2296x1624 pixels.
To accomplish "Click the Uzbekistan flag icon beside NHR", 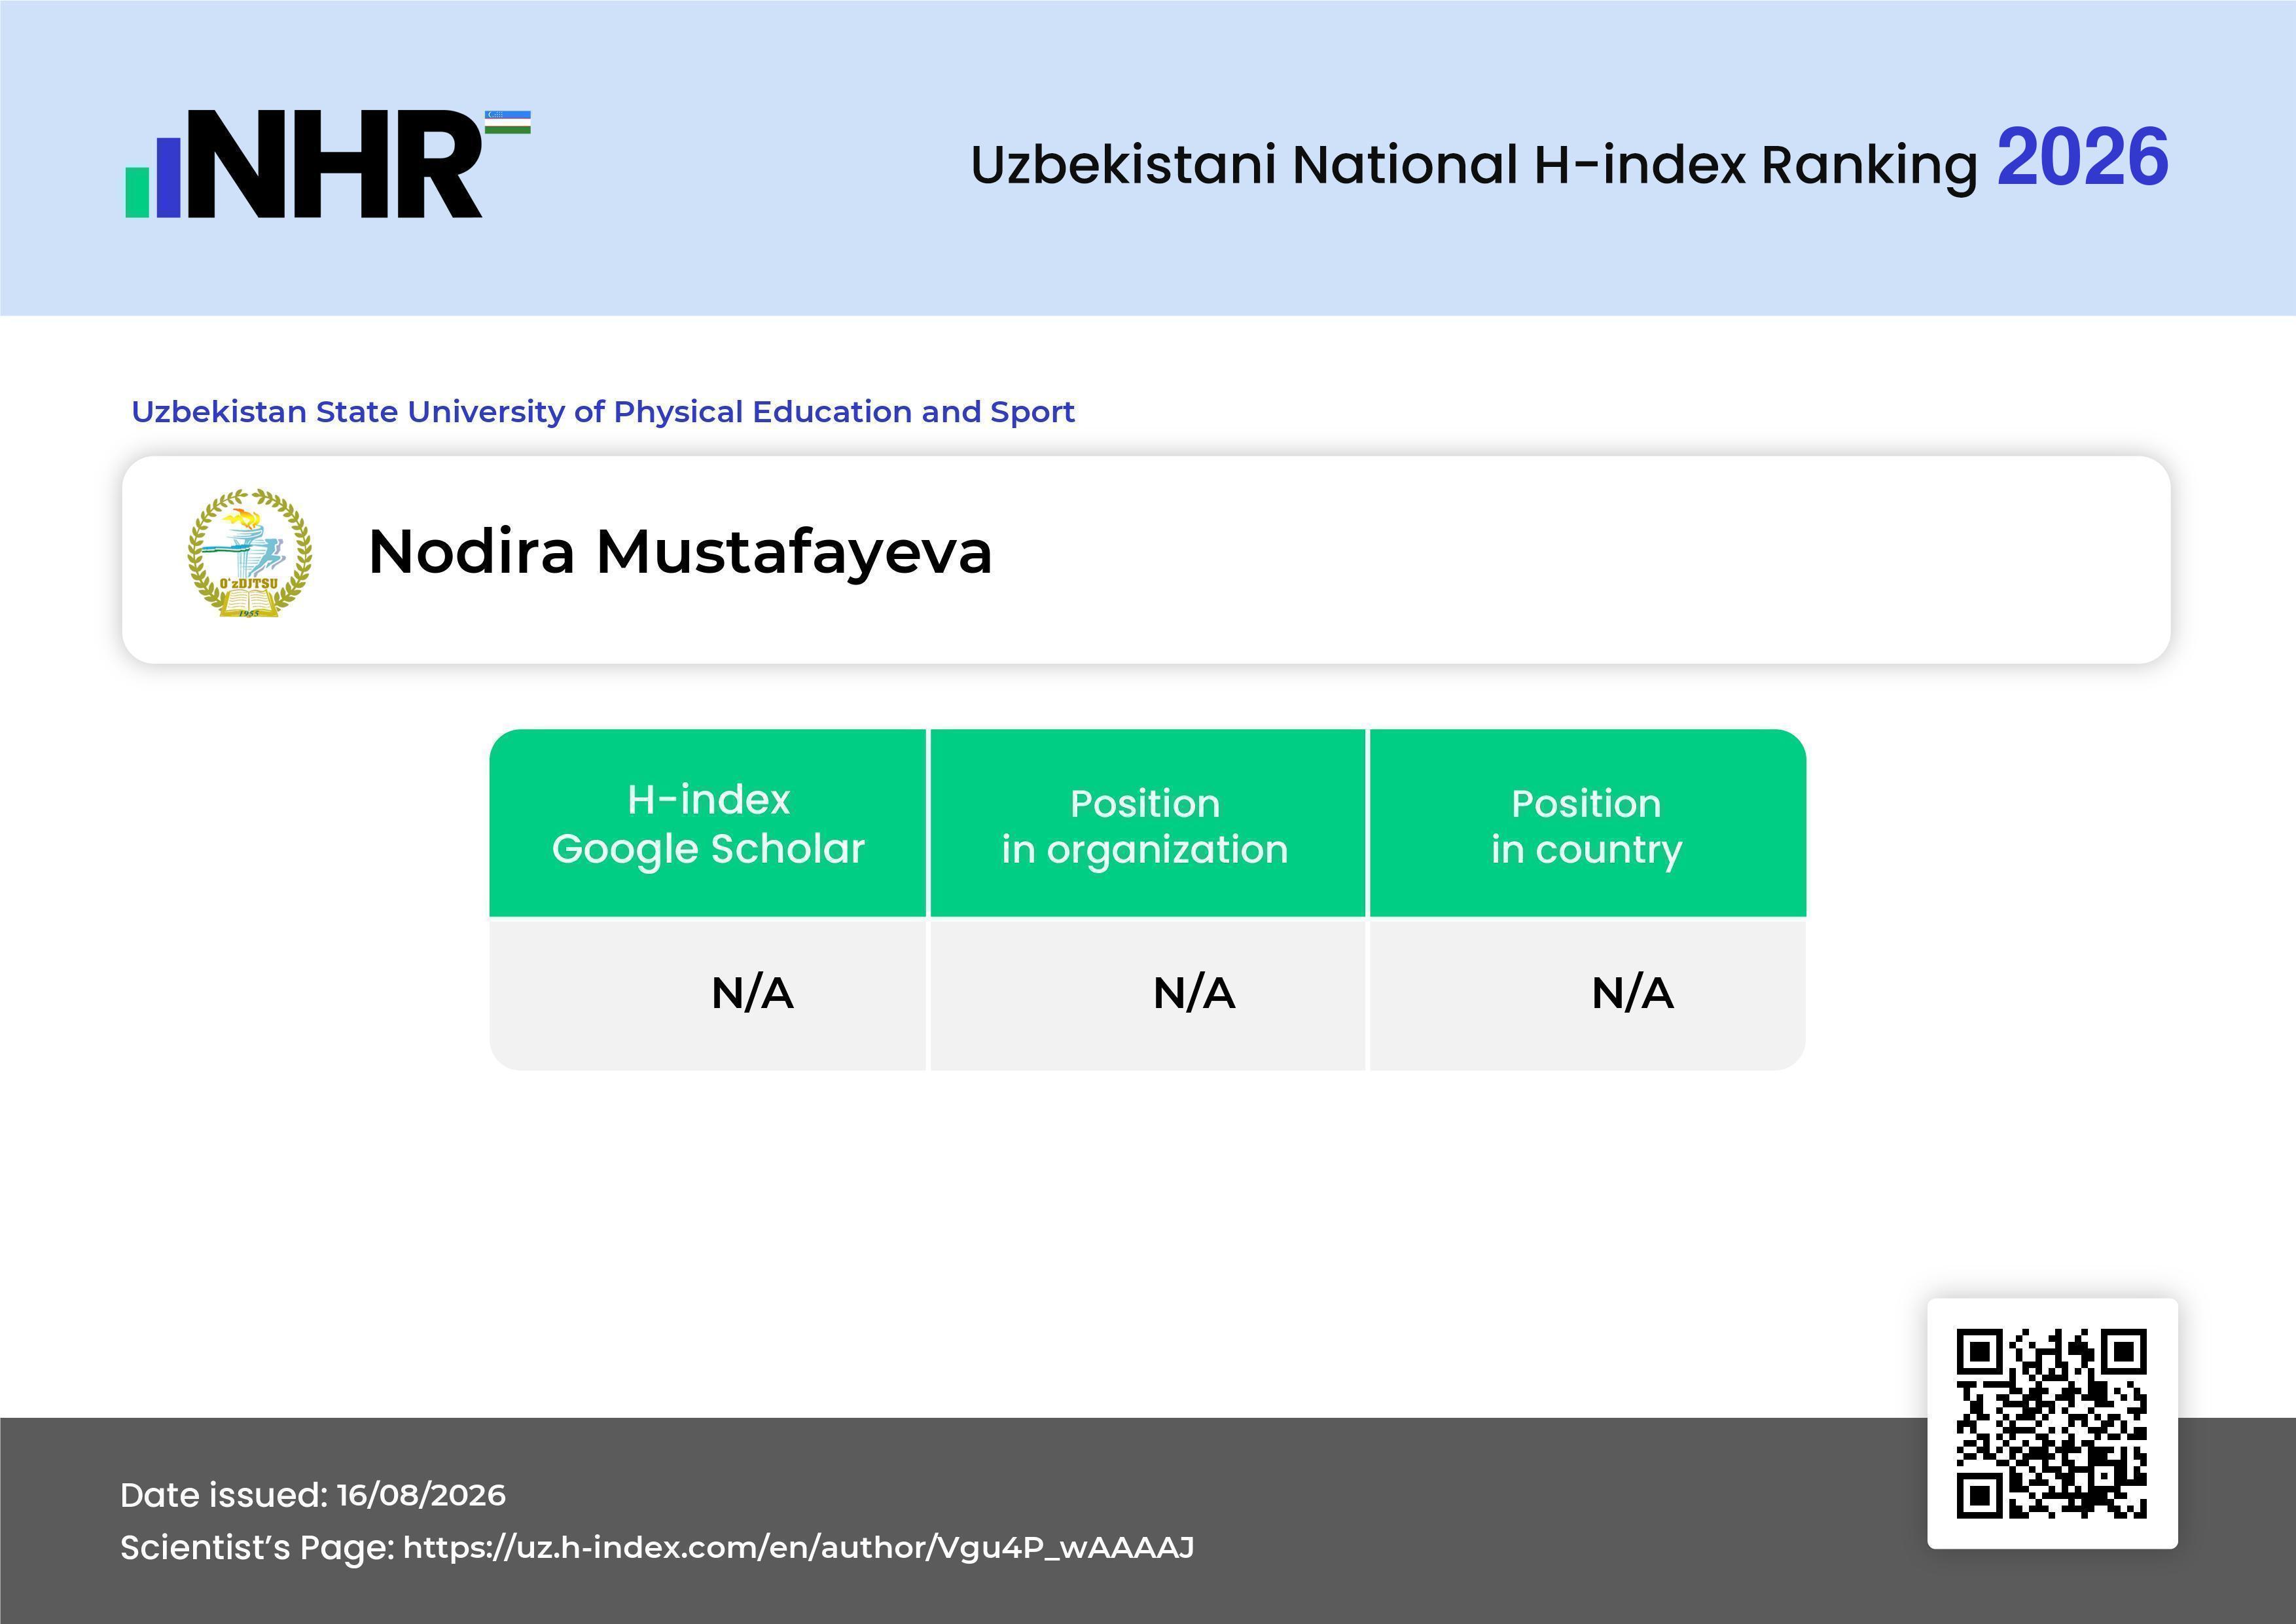I will 508,122.
